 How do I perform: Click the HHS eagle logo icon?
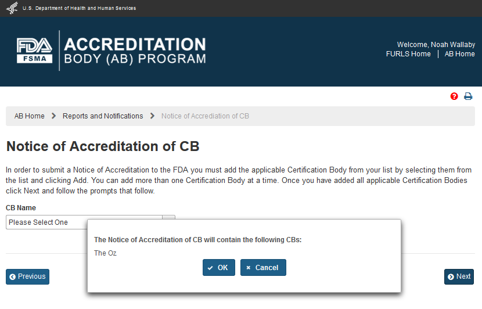pyautogui.click(x=12, y=8)
